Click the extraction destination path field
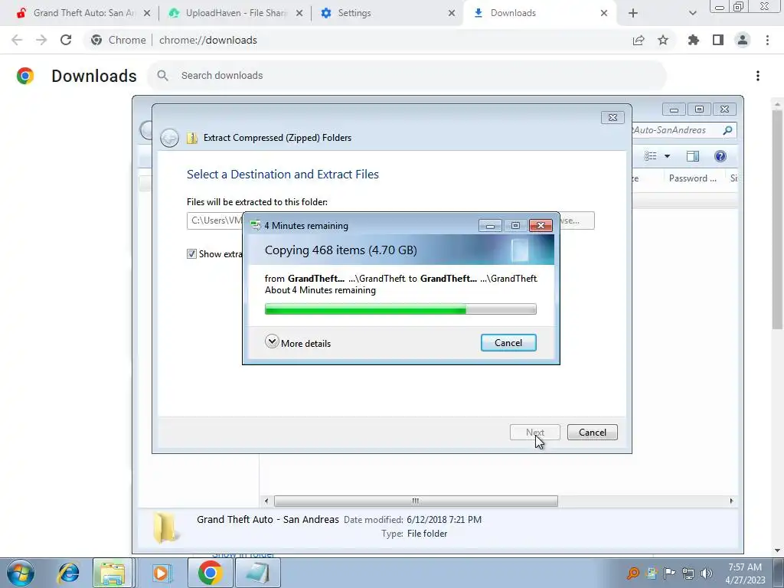The height and width of the screenshot is (588, 784). coord(215,220)
